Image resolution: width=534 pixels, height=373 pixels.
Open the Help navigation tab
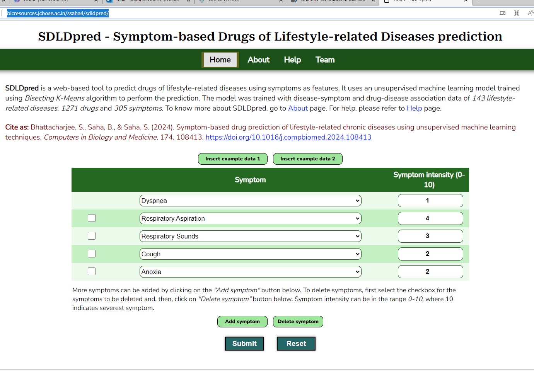[292, 60]
